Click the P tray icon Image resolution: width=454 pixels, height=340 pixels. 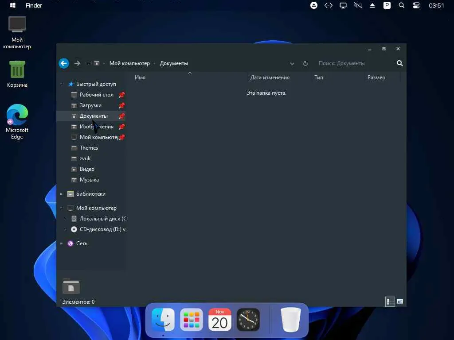[387, 5]
